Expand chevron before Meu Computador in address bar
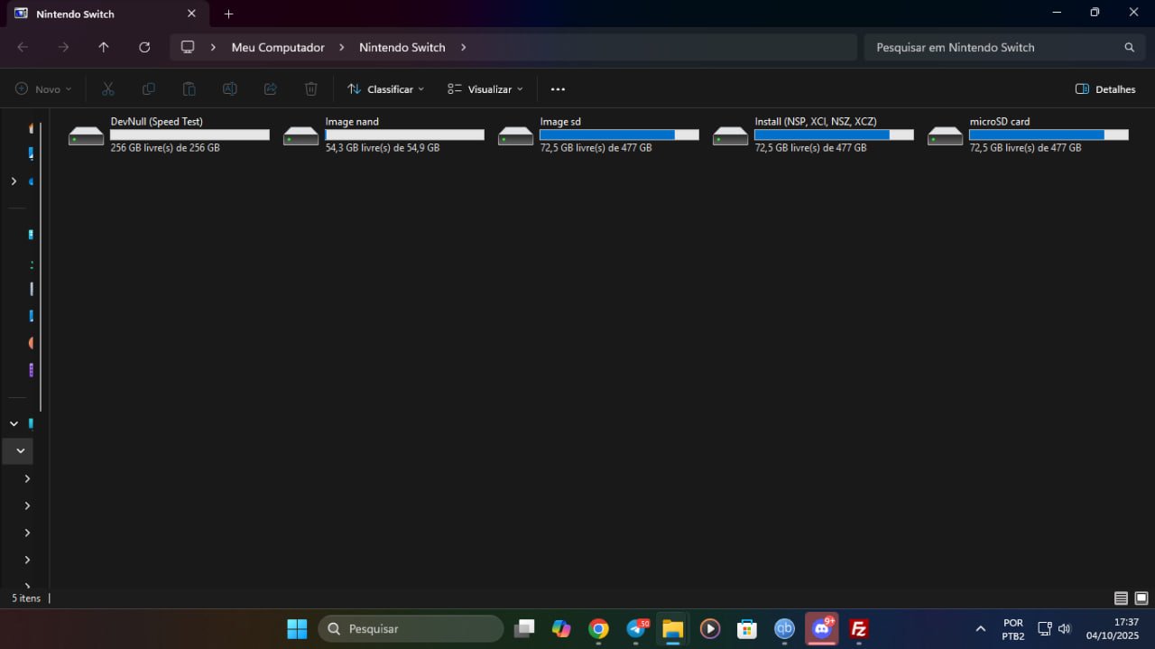Screen dimensions: 1155x649 (x=213, y=47)
